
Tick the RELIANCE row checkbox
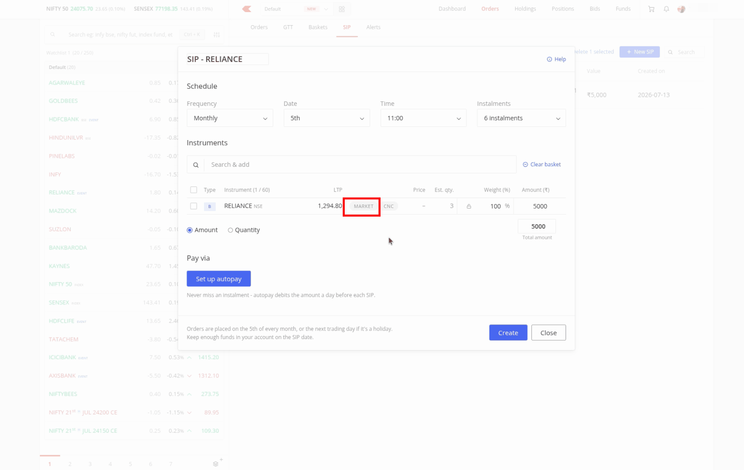194,206
